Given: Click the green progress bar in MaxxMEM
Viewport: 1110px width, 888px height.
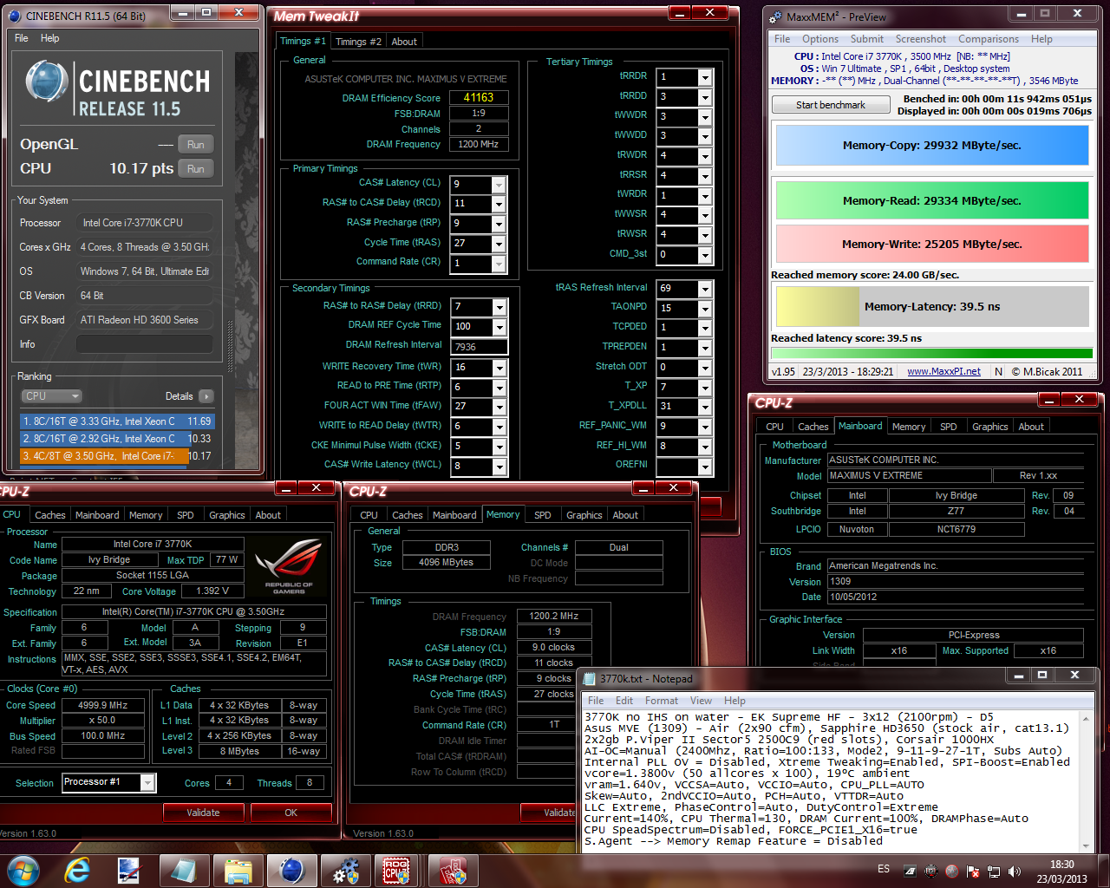Looking at the screenshot, I should (x=931, y=353).
